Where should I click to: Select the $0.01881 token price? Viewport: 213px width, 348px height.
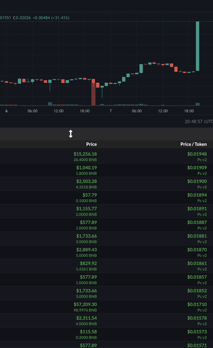click(197, 236)
